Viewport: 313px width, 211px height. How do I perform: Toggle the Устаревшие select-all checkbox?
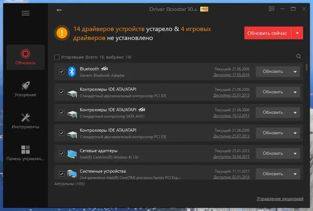click(57, 57)
